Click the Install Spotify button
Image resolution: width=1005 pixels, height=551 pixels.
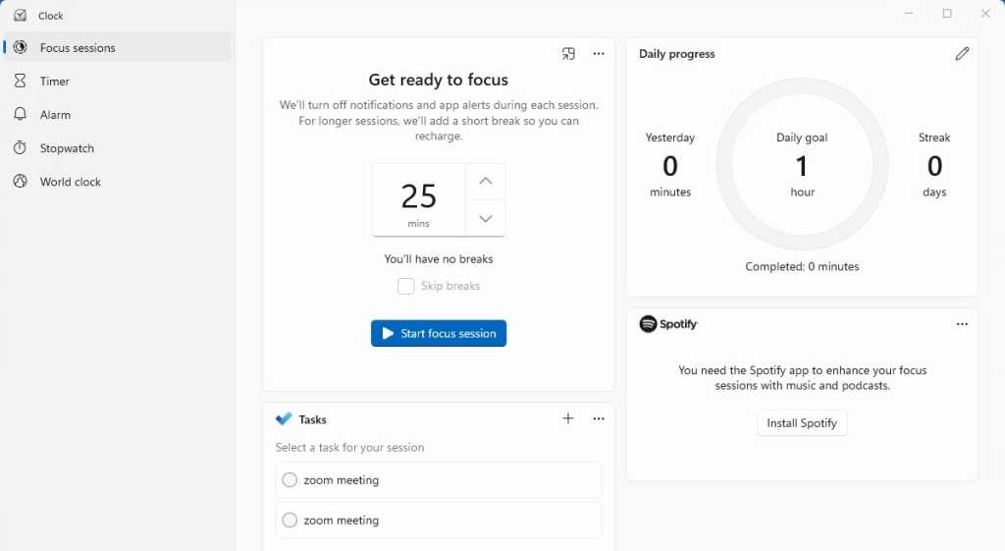(802, 423)
